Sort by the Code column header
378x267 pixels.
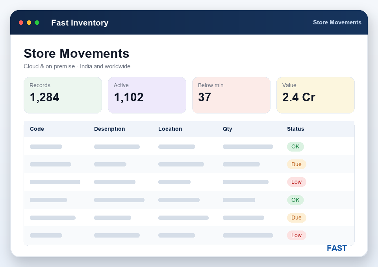click(37, 129)
